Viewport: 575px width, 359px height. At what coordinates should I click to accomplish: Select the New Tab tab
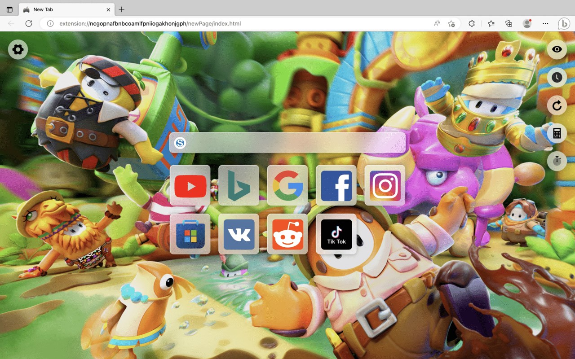pos(66,9)
